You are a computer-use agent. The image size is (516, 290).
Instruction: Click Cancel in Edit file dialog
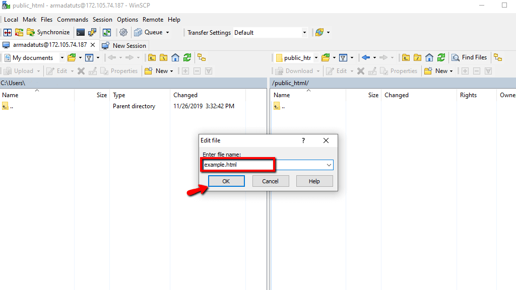point(271,181)
